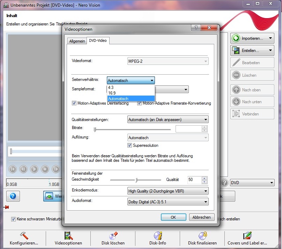Increase the Qualität value with up arrow
The width and height of the screenshot is (282, 249).
point(204,178)
